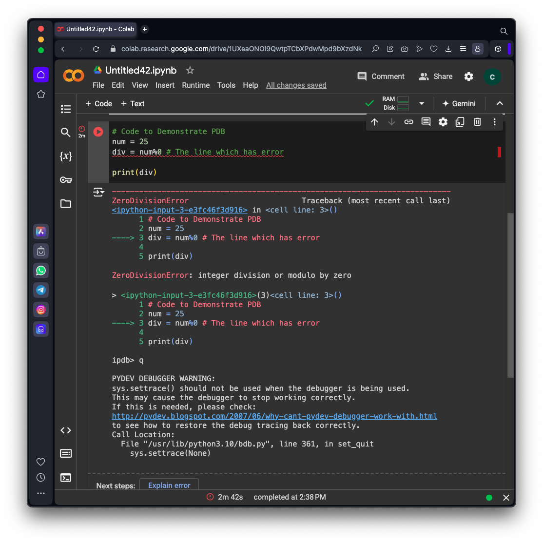Viewport: 543px width, 543px height.
Task: Add a Text cell
Action: tap(133, 103)
